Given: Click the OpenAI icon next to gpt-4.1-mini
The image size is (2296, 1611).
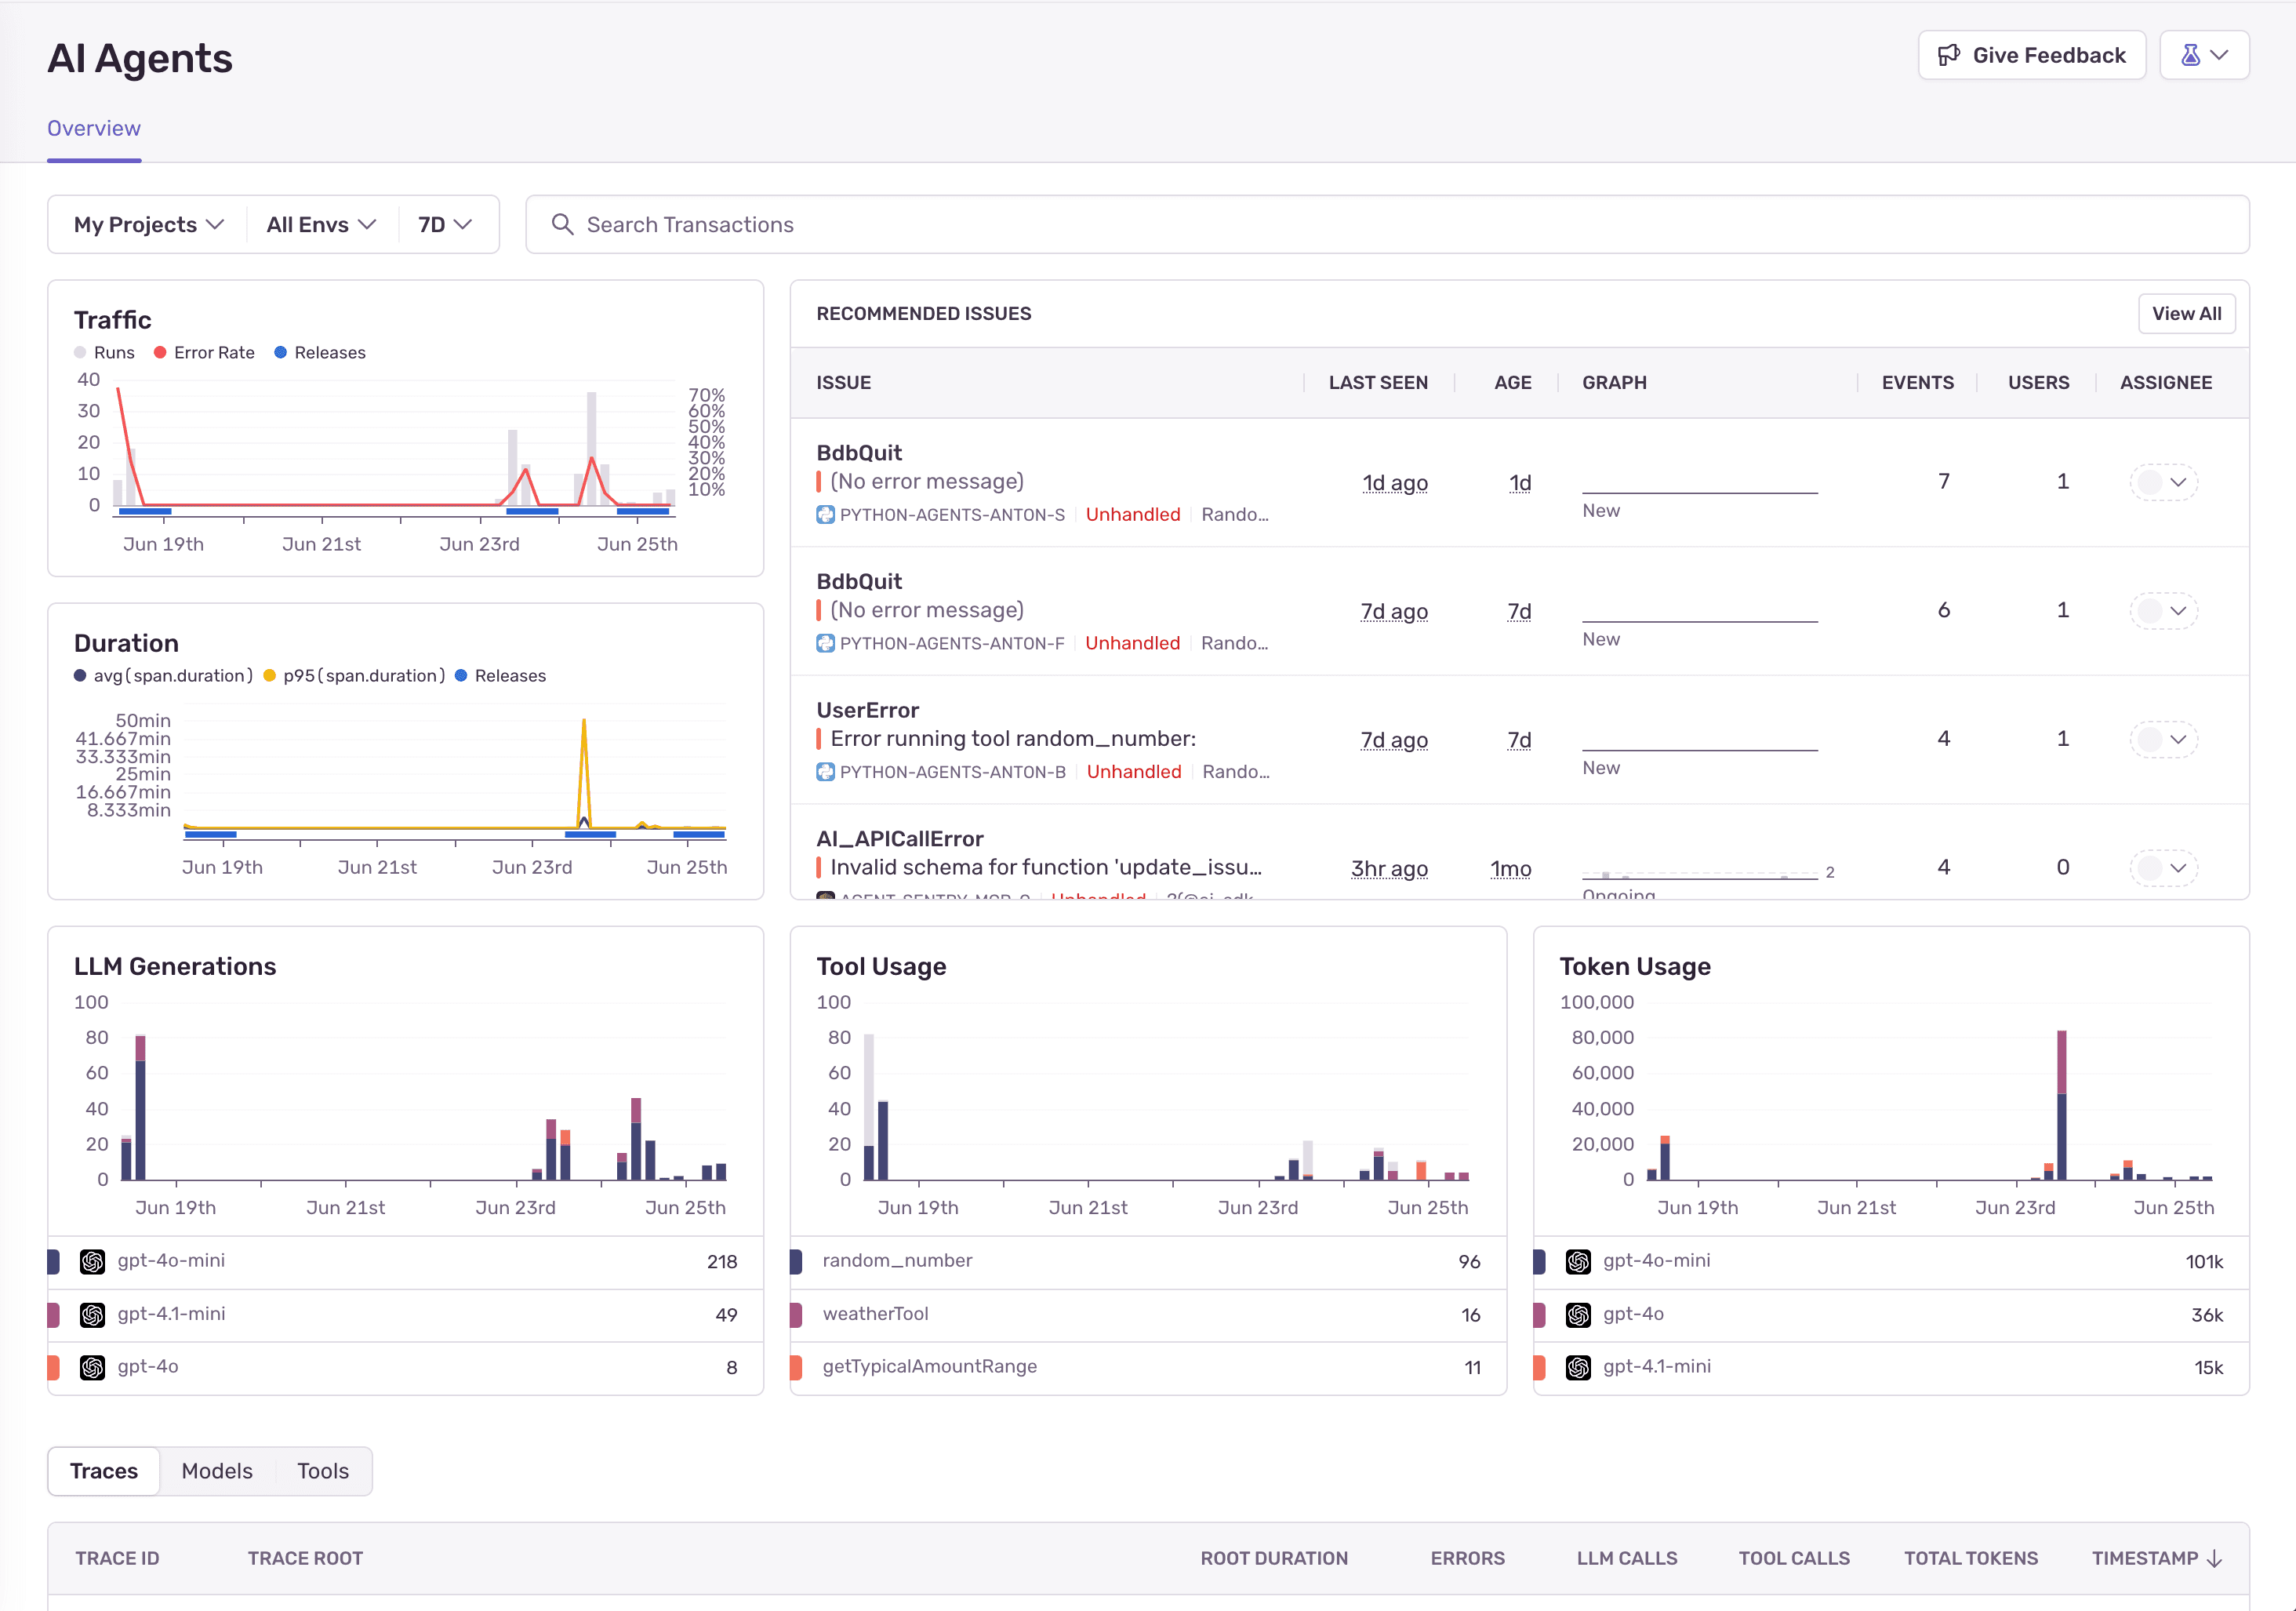Looking at the screenshot, I should point(92,1315).
